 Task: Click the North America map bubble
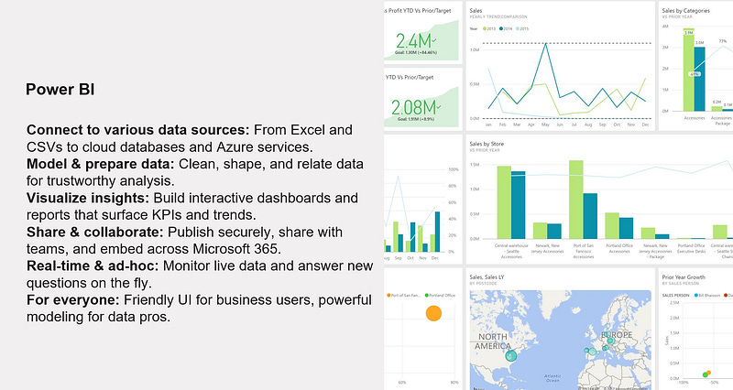tap(511, 356)
